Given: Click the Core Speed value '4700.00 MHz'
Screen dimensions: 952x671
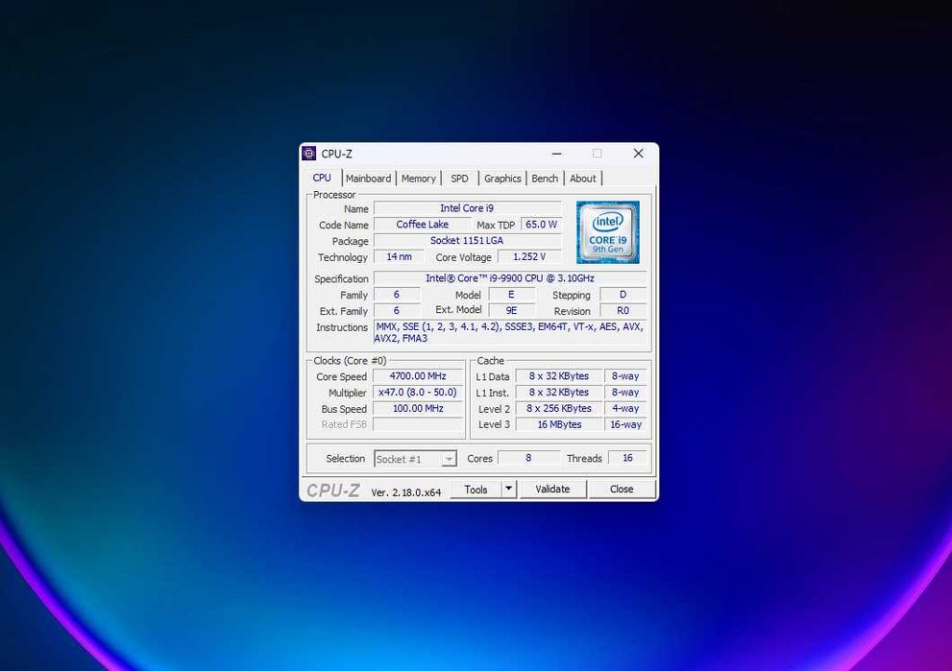Looking at the screenshot, I should click(418, 376).
